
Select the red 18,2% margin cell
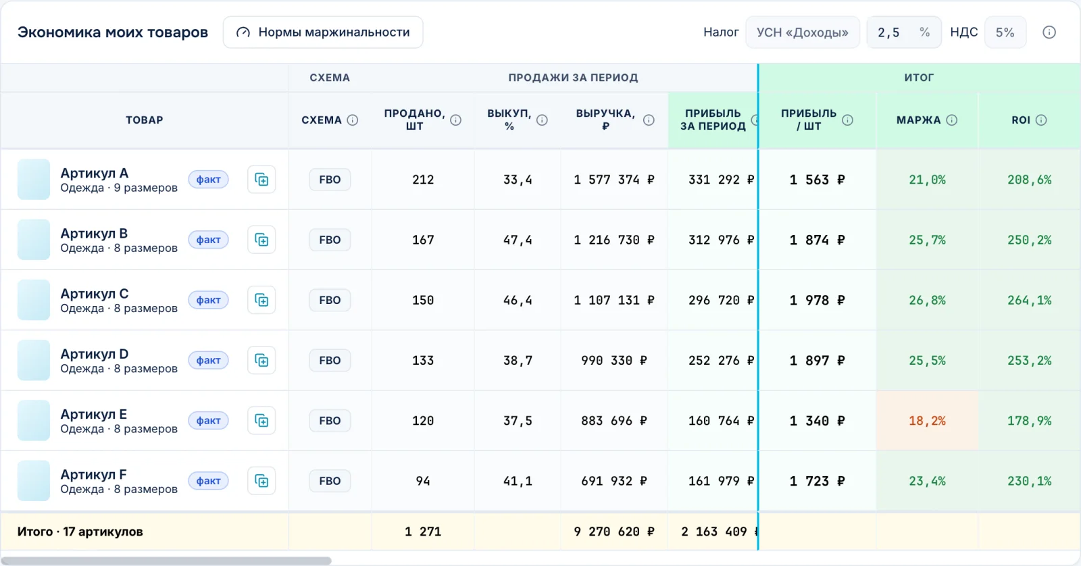[x=927, y=421]
